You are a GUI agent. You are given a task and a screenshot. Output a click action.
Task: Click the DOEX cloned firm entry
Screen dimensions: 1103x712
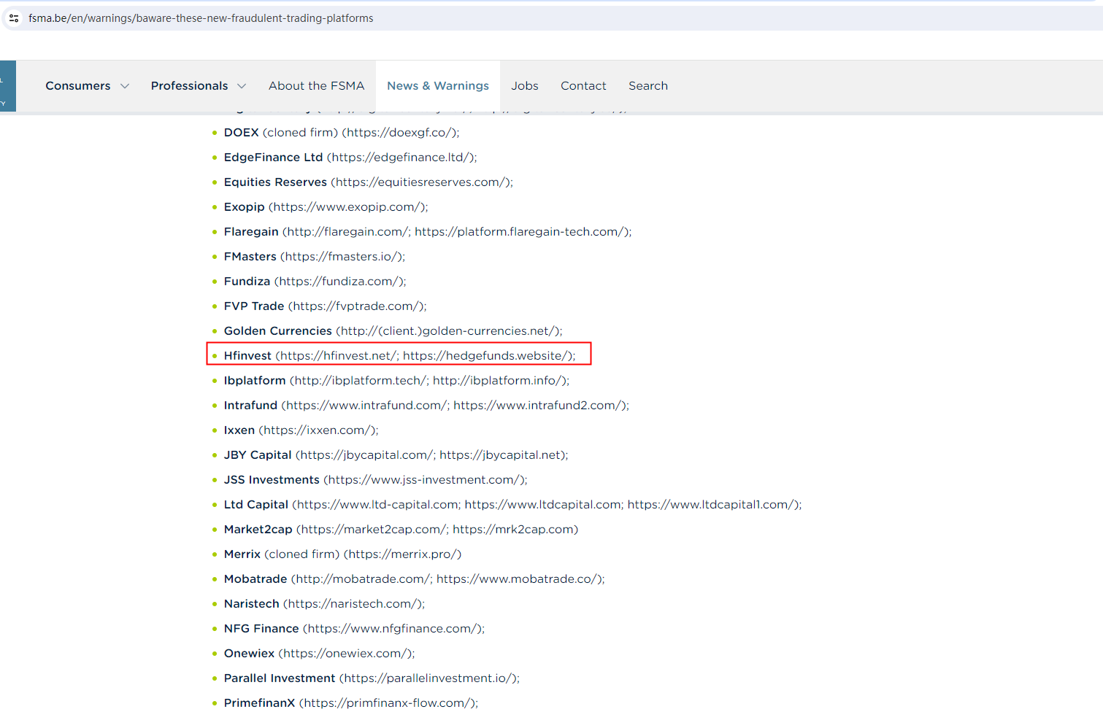click(x=341, y=133)
